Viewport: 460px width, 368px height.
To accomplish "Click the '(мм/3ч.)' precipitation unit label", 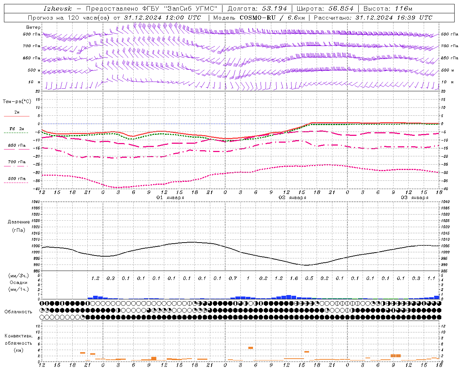I will coord(18,276).
